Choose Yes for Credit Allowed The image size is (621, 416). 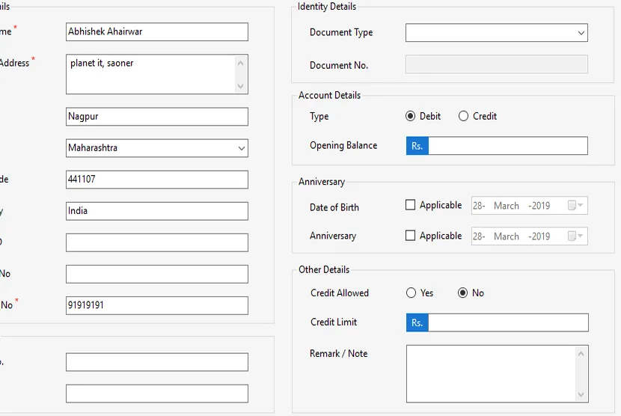click(x=412, y=293)
